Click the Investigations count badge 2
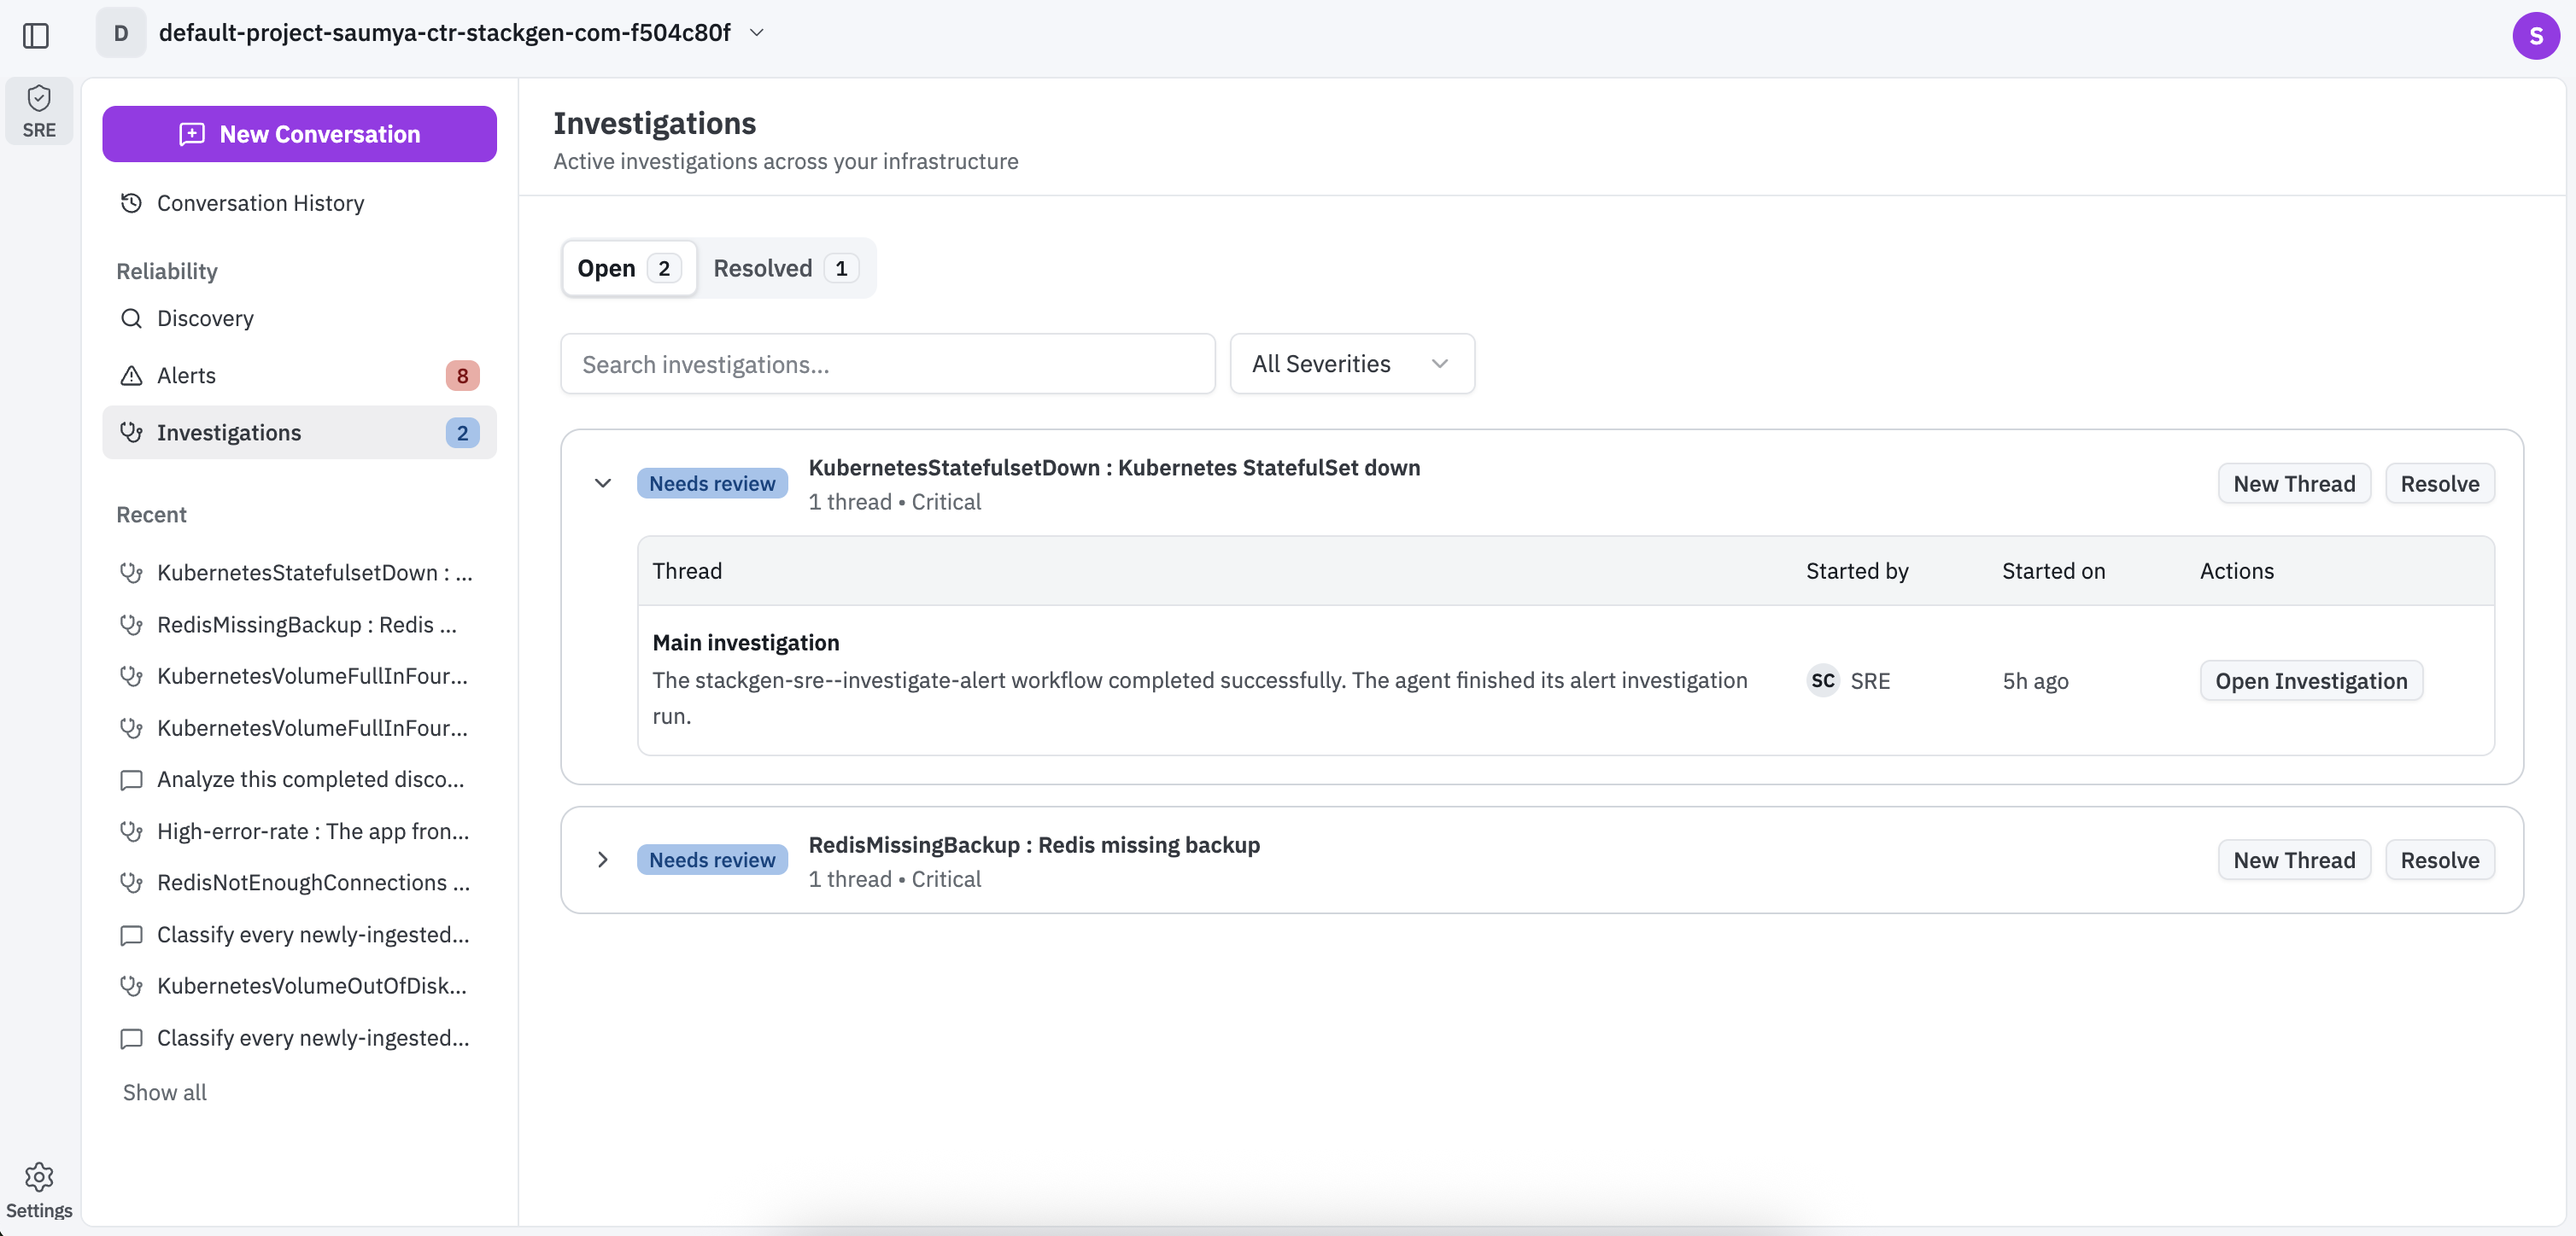Viewport: 2576px width, 1236px height. (x=462, y=433)
